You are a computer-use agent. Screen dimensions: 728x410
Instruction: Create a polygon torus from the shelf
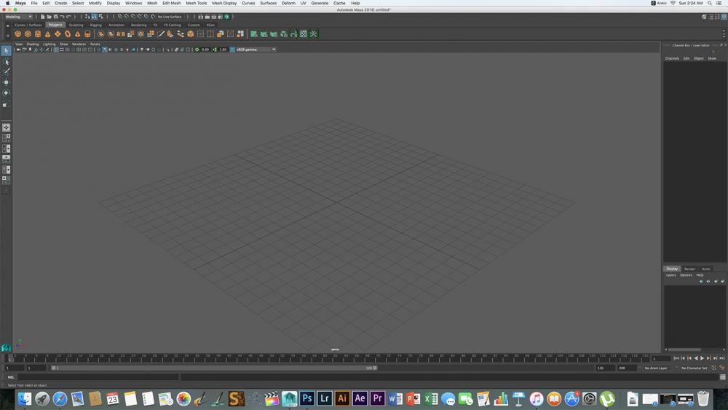pos(67,34)
